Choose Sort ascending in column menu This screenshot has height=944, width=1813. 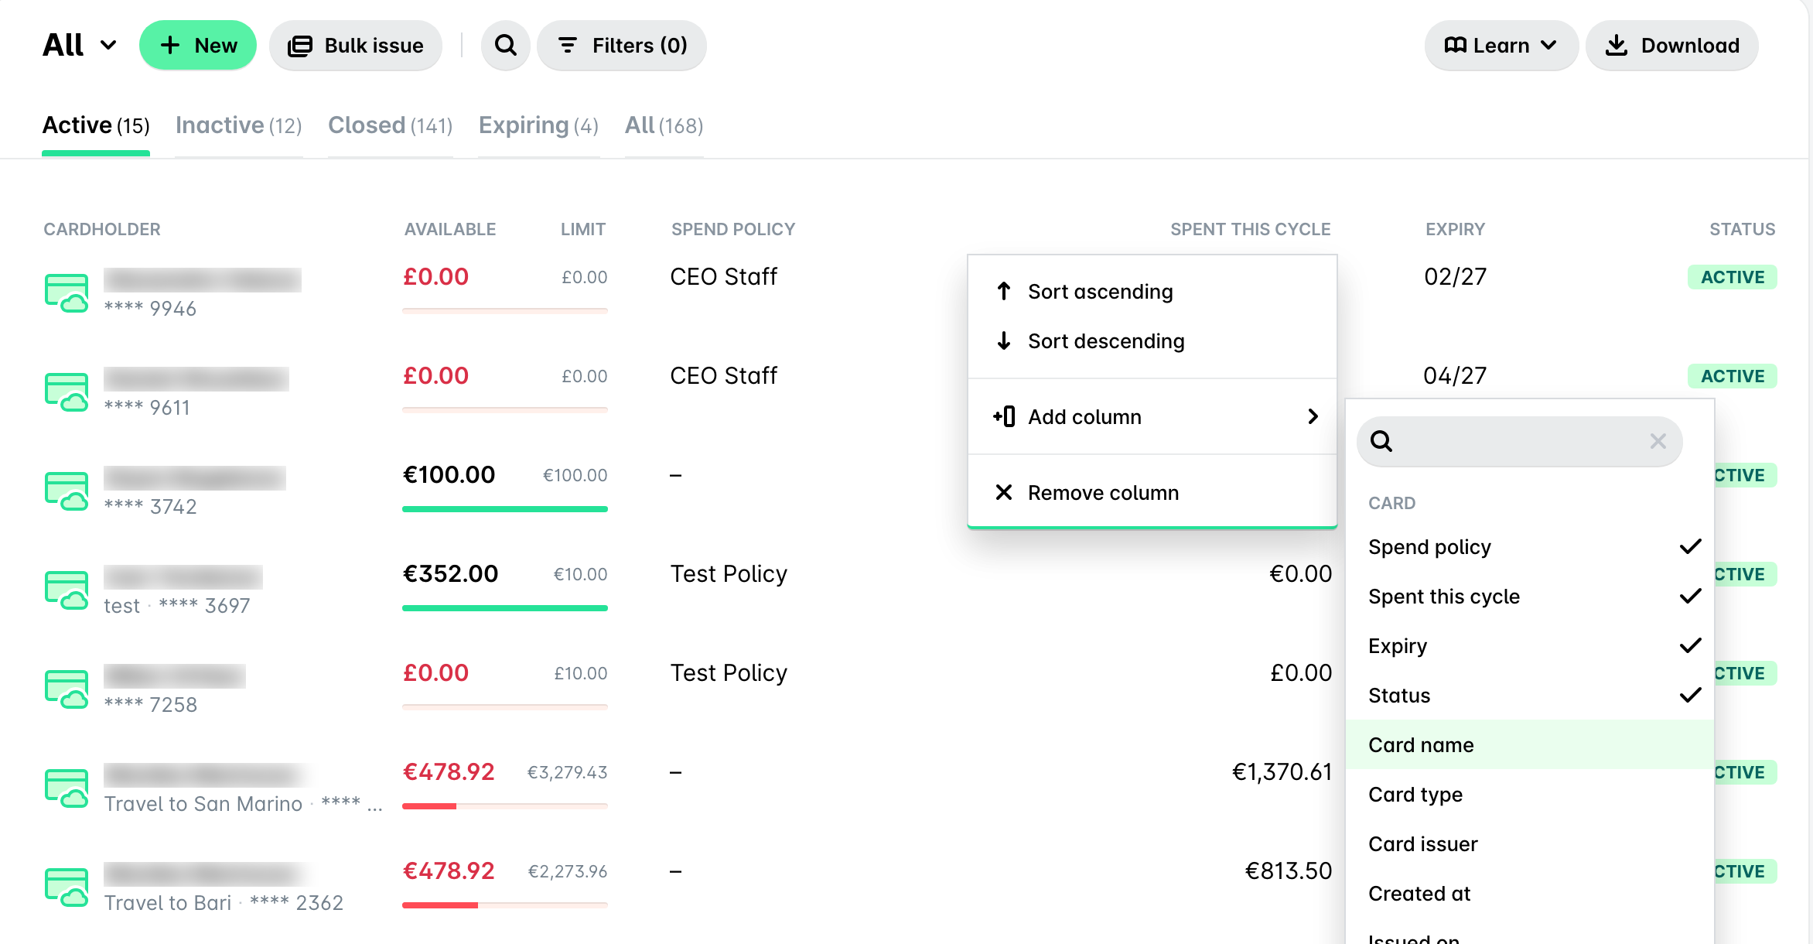tap(1152, 292)
